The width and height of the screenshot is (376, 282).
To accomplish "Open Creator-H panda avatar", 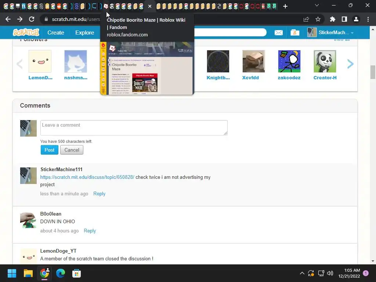I will click(x=325, y=61).
